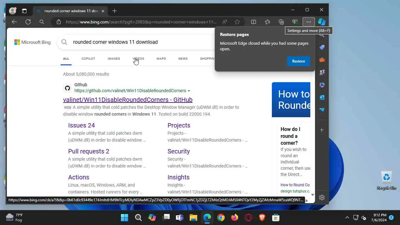View site information lock icon

click(58, 22)
